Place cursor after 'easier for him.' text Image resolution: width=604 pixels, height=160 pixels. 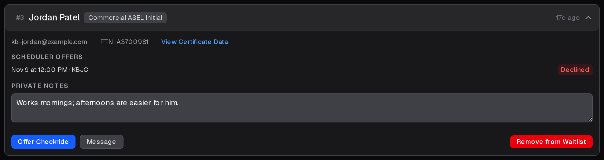[x=179, y=103]
